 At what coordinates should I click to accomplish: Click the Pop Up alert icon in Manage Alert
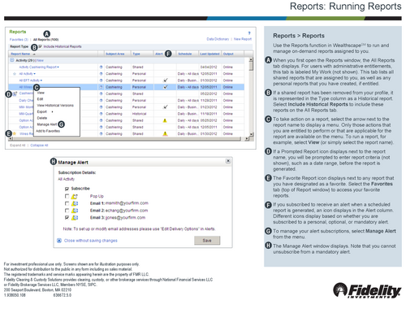pyautogui.click(x=75, y=196)
